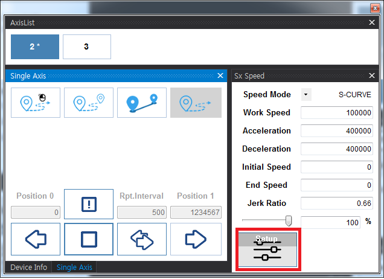384x279 pixels.
Task: Click the Acceleration value field
Action: pyautogui.click(x=337, y=131)
